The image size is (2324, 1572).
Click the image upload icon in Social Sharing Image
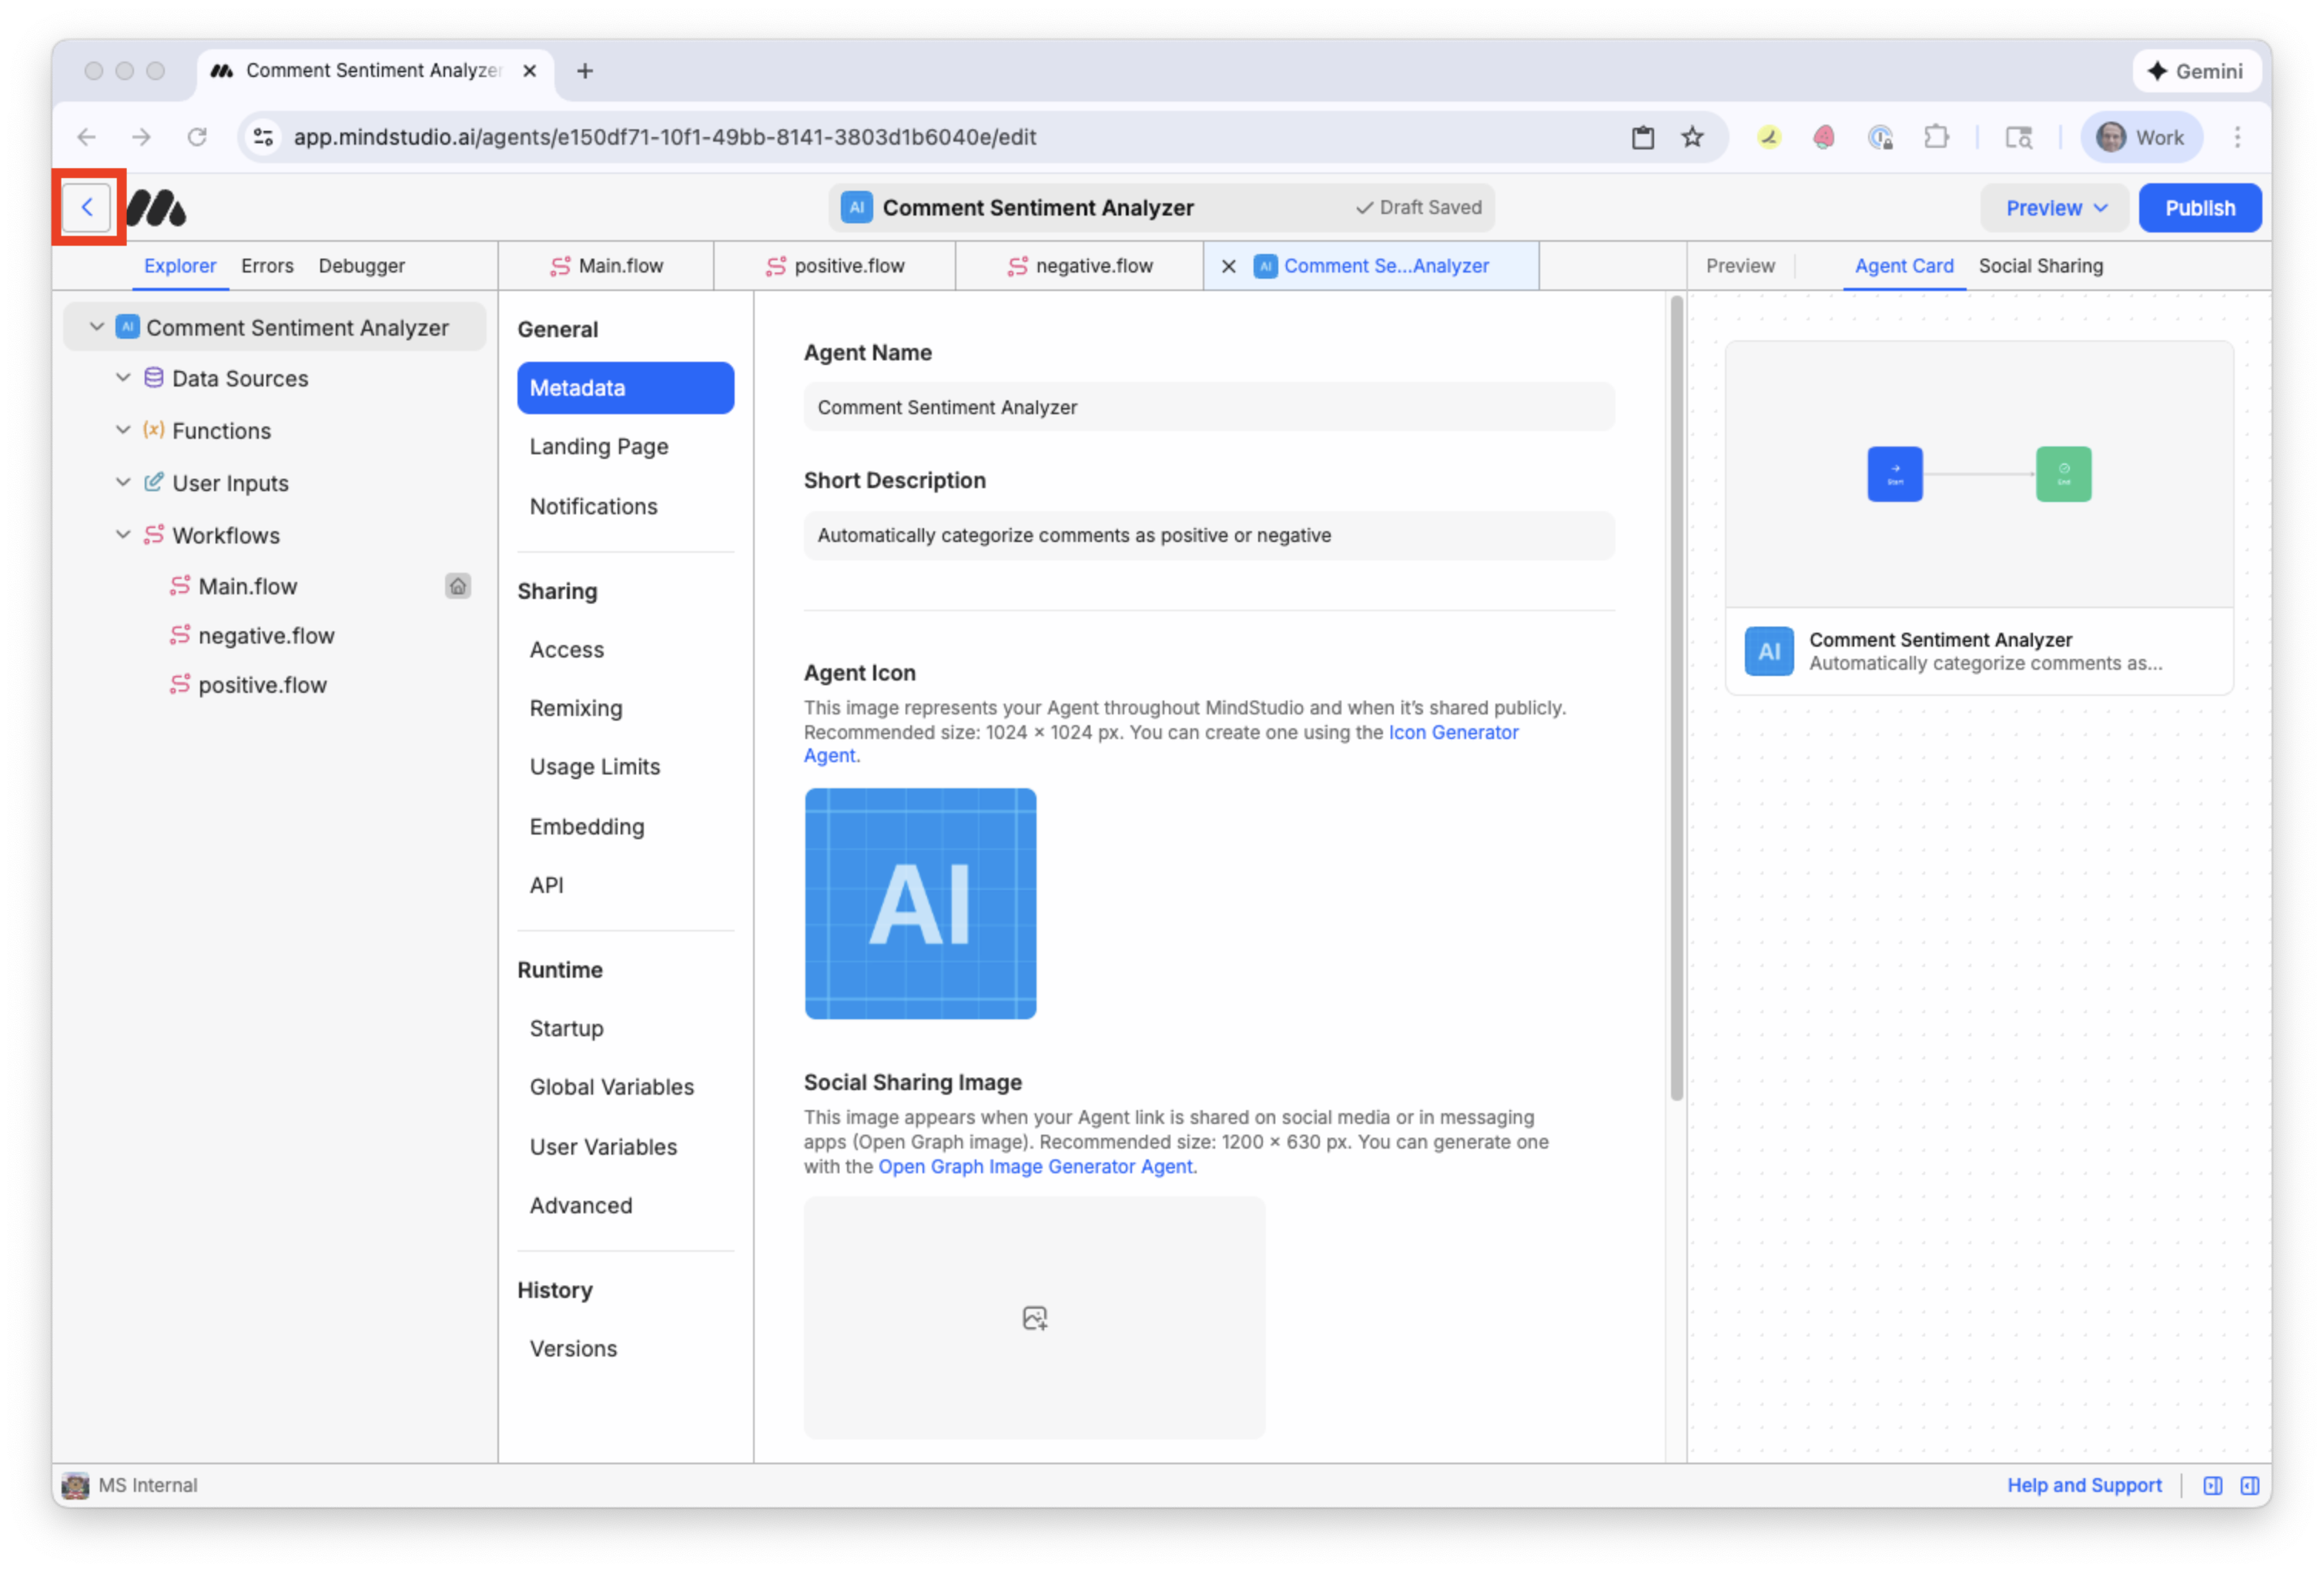point(1034,1318)
